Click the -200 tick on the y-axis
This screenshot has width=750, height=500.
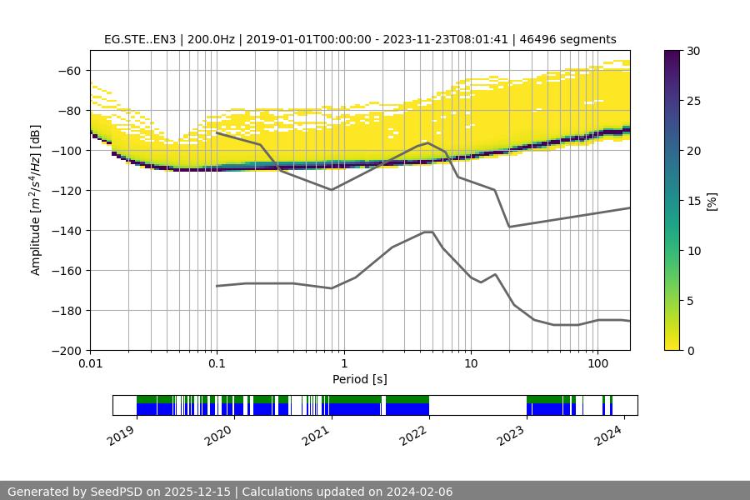pos(68,351)
